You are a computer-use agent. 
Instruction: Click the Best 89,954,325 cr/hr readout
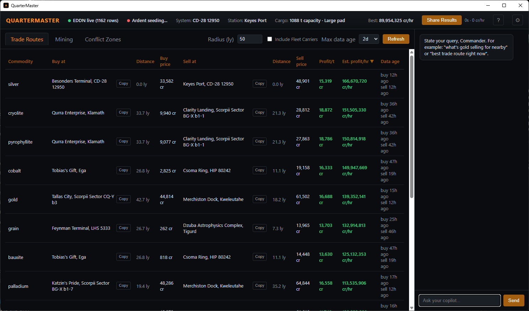point(391,21)
